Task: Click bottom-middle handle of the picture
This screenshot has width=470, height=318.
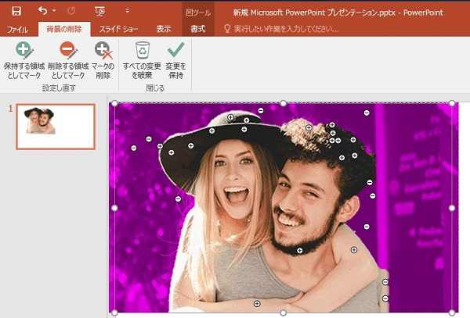Action: point(283,313)
